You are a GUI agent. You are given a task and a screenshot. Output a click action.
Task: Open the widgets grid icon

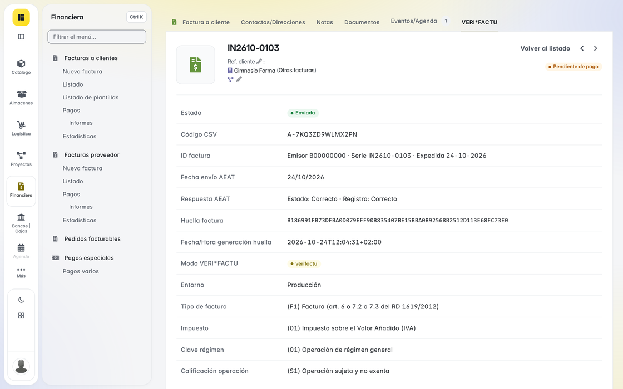21,316
